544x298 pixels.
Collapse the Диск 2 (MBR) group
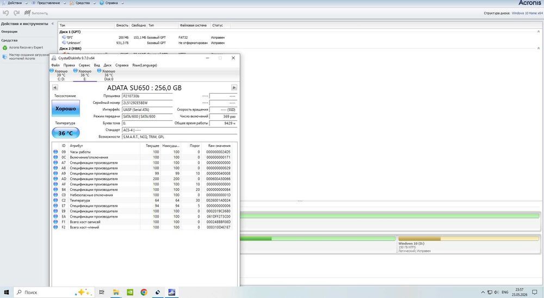coord(539,48)
